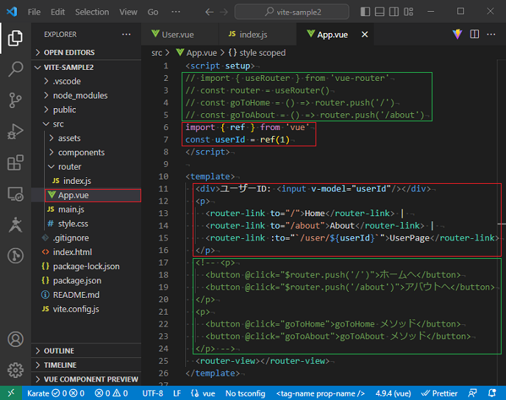Image resolution: width=506 pixels, height=400 pixels.
Task: Click Prettier in the status bar
Action: pos(440,393)
